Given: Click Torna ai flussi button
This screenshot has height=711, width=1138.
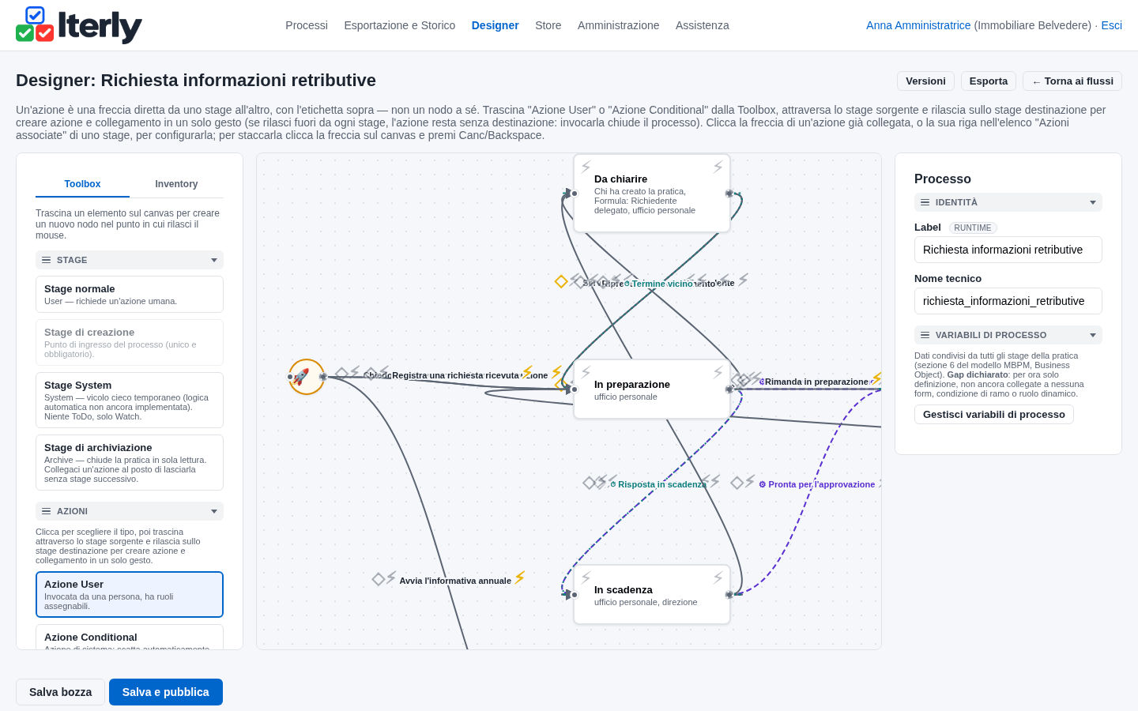Looking at the screenshot, I should click(x=1072, y=81).
